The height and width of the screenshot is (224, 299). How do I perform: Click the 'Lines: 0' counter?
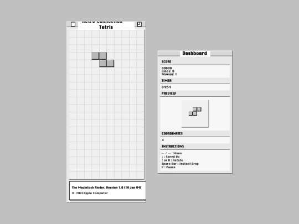pyautogui.click(x=168, y=71)
